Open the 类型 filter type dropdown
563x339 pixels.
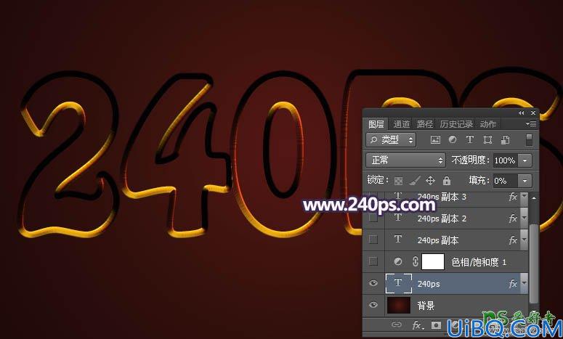[391, 140]
